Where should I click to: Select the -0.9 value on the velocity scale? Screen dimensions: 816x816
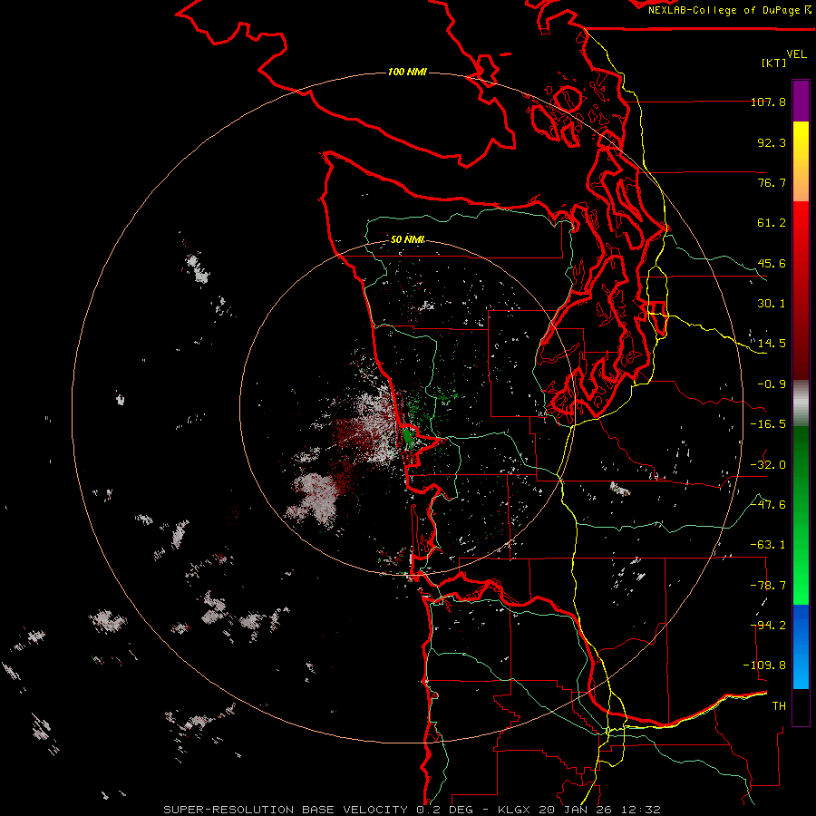point(772,384)
